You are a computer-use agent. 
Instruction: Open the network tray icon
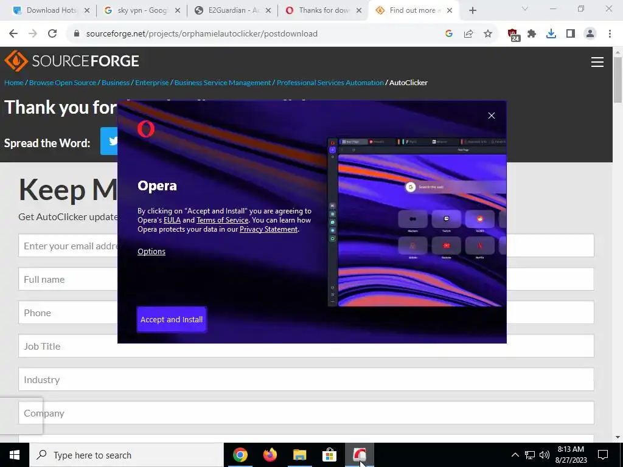[x=530, y=455]
